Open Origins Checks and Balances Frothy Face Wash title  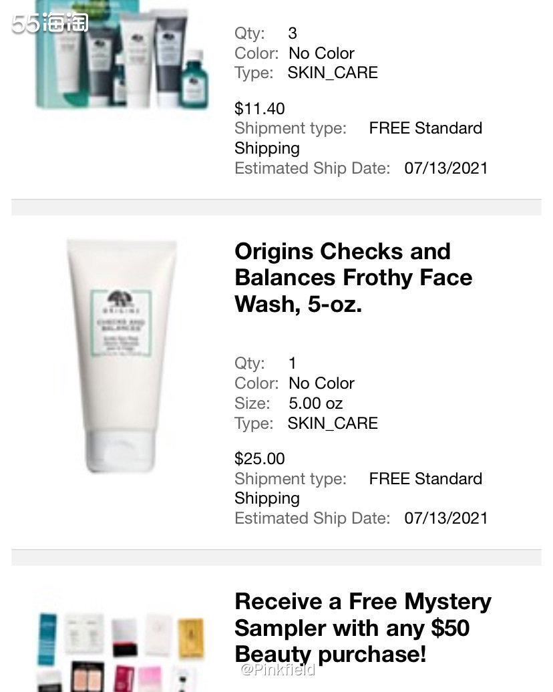point(353,278)
